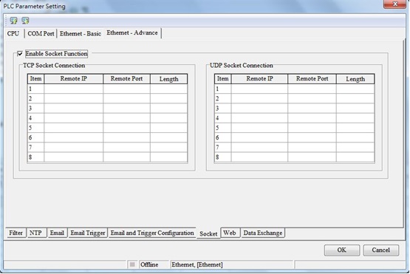This screenshot has width=410, height=274.
Task: Click UDP row 2 Remote IP cell
Action: point(259,98)
